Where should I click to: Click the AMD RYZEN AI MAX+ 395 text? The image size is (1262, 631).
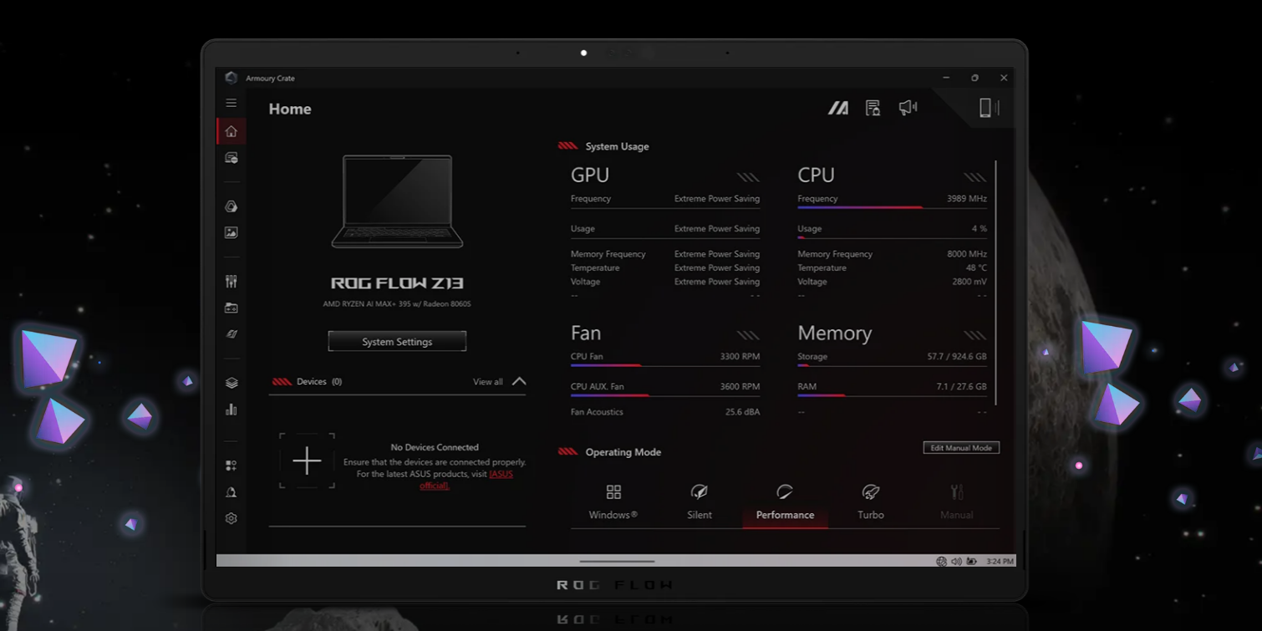(x=397, y=304)
